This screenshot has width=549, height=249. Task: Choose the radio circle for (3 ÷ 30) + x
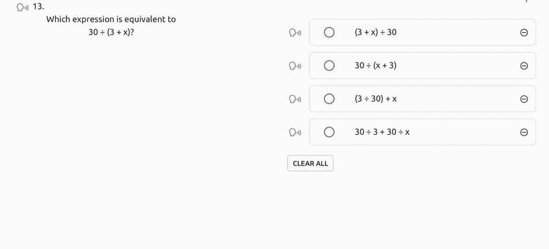click(x=329, y=99)
